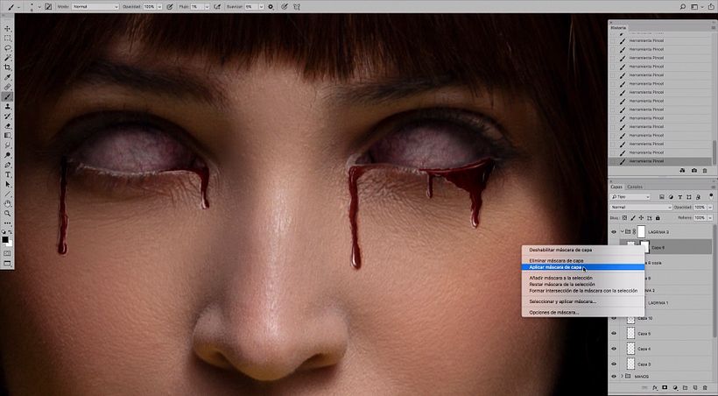The height and width of the screenshot is (396, 718).
Task: Toggle pressure for opacity icon
Action: [170, 7]
